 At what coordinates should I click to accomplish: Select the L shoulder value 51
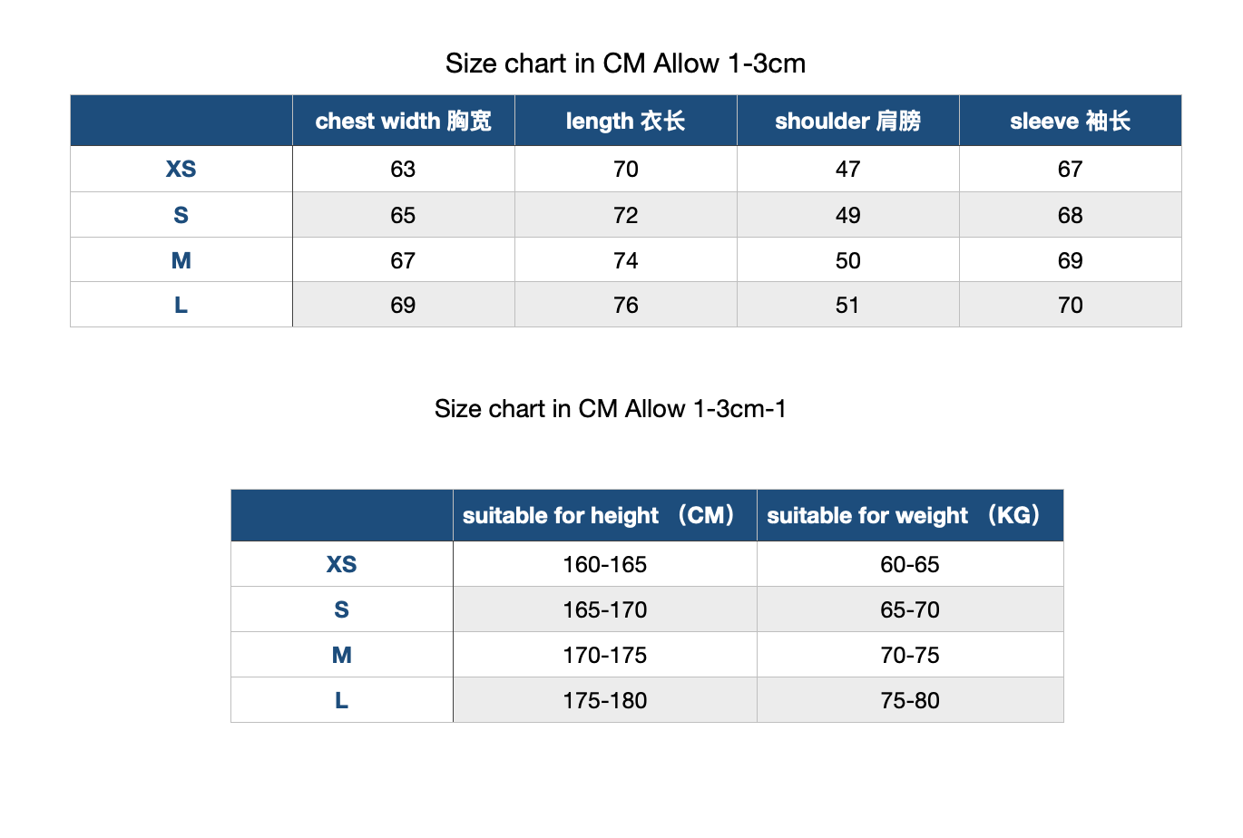[x=848, y=305]
